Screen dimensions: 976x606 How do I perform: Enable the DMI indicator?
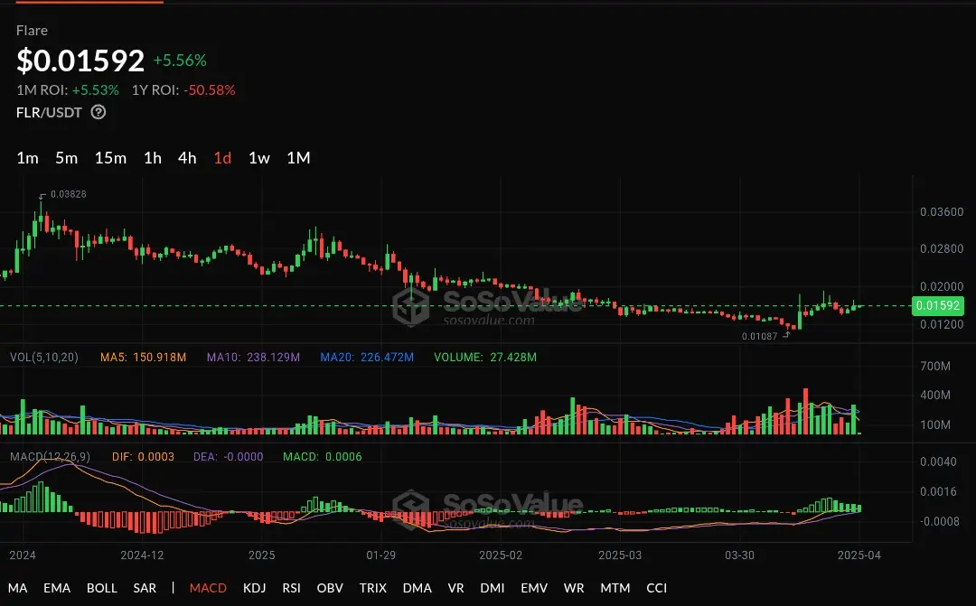tap(493, 588)
